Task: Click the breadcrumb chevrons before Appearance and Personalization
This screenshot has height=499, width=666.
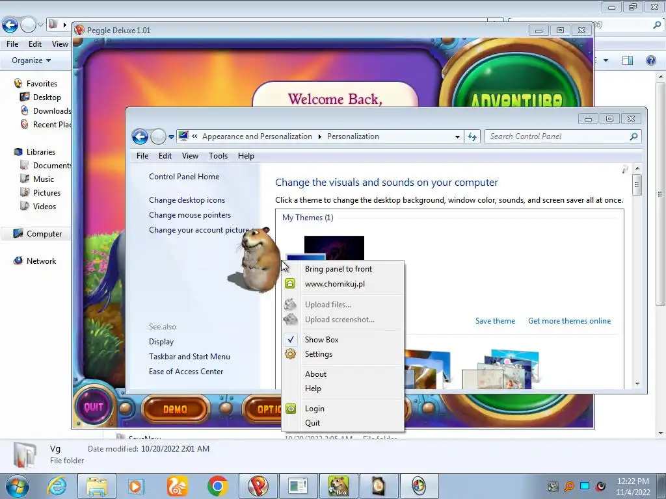Action: coord(194,136)
